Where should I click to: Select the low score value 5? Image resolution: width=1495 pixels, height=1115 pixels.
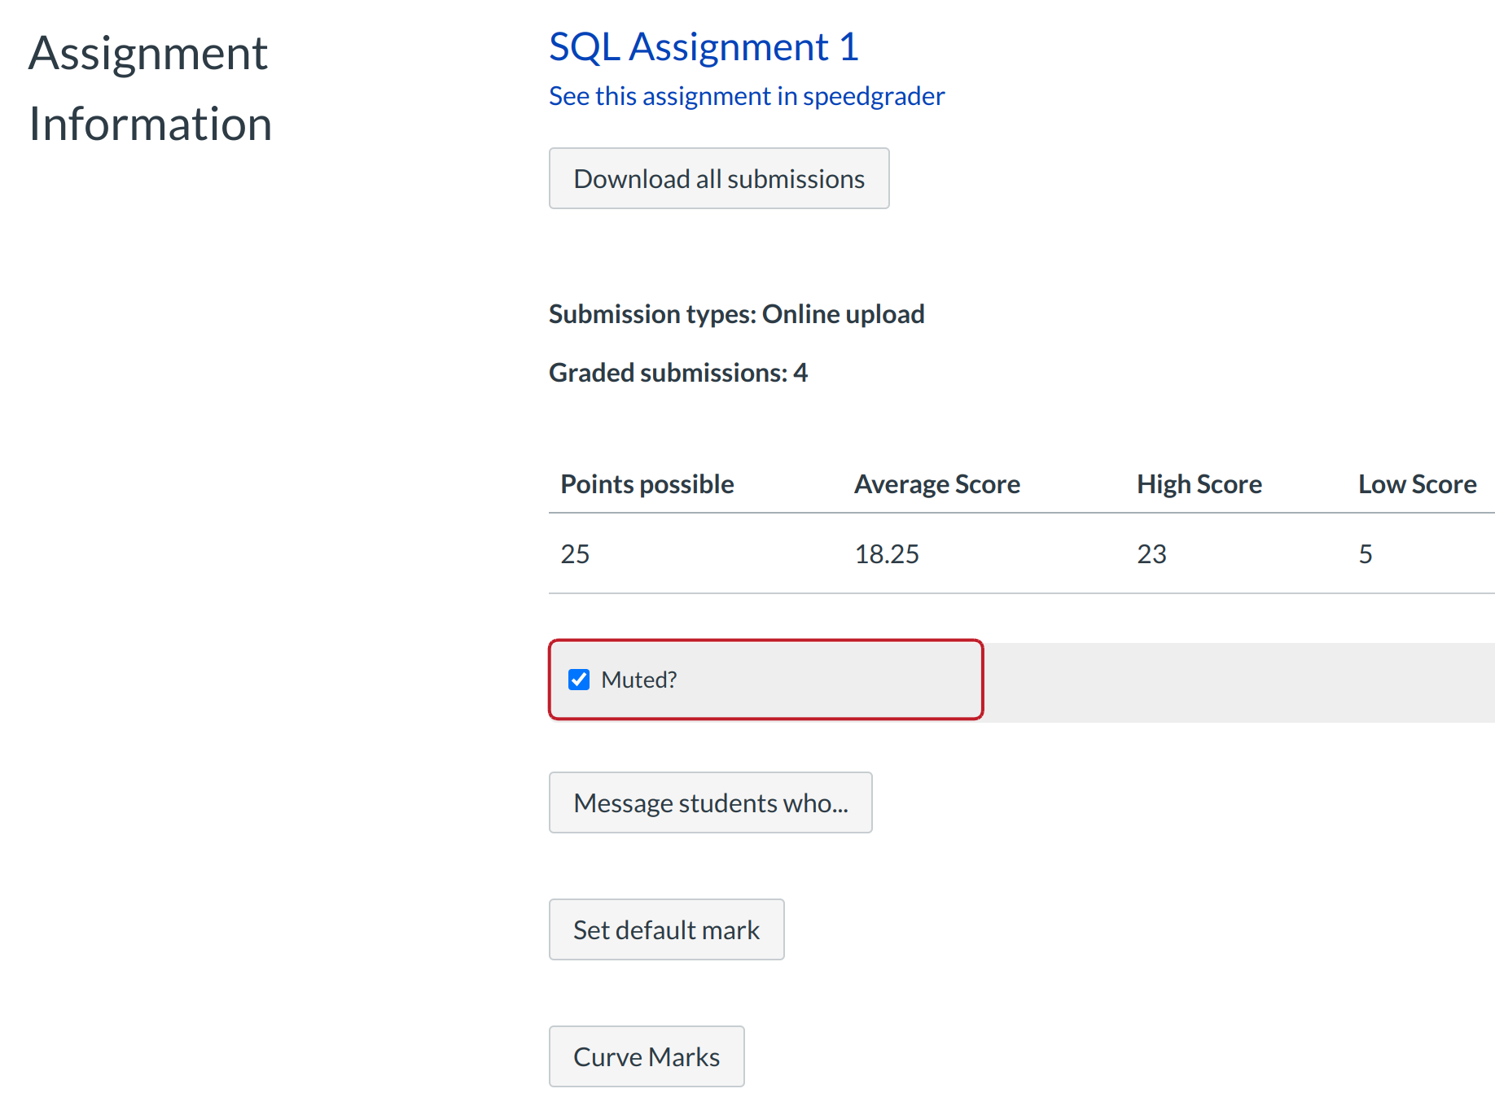(1366, 554)
